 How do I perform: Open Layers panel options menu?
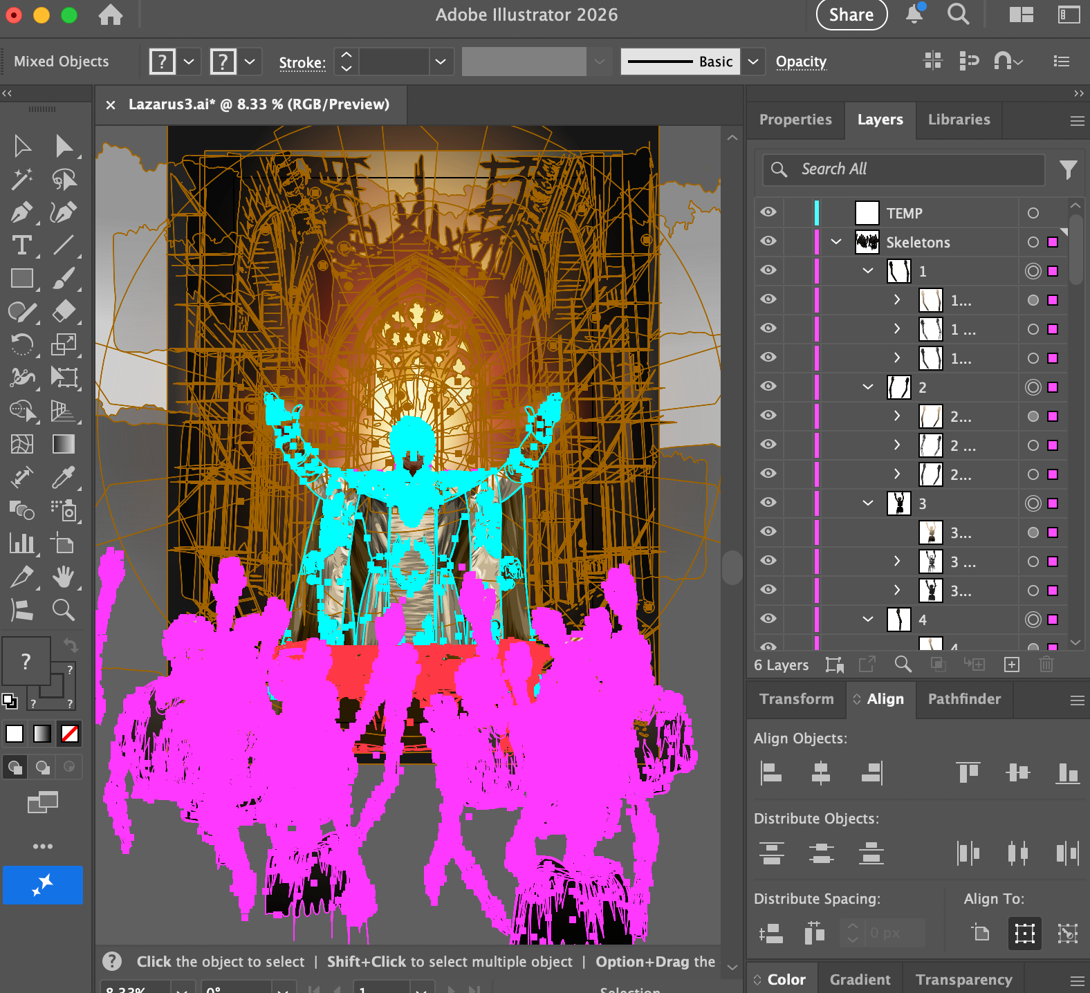click(1077, 121)
